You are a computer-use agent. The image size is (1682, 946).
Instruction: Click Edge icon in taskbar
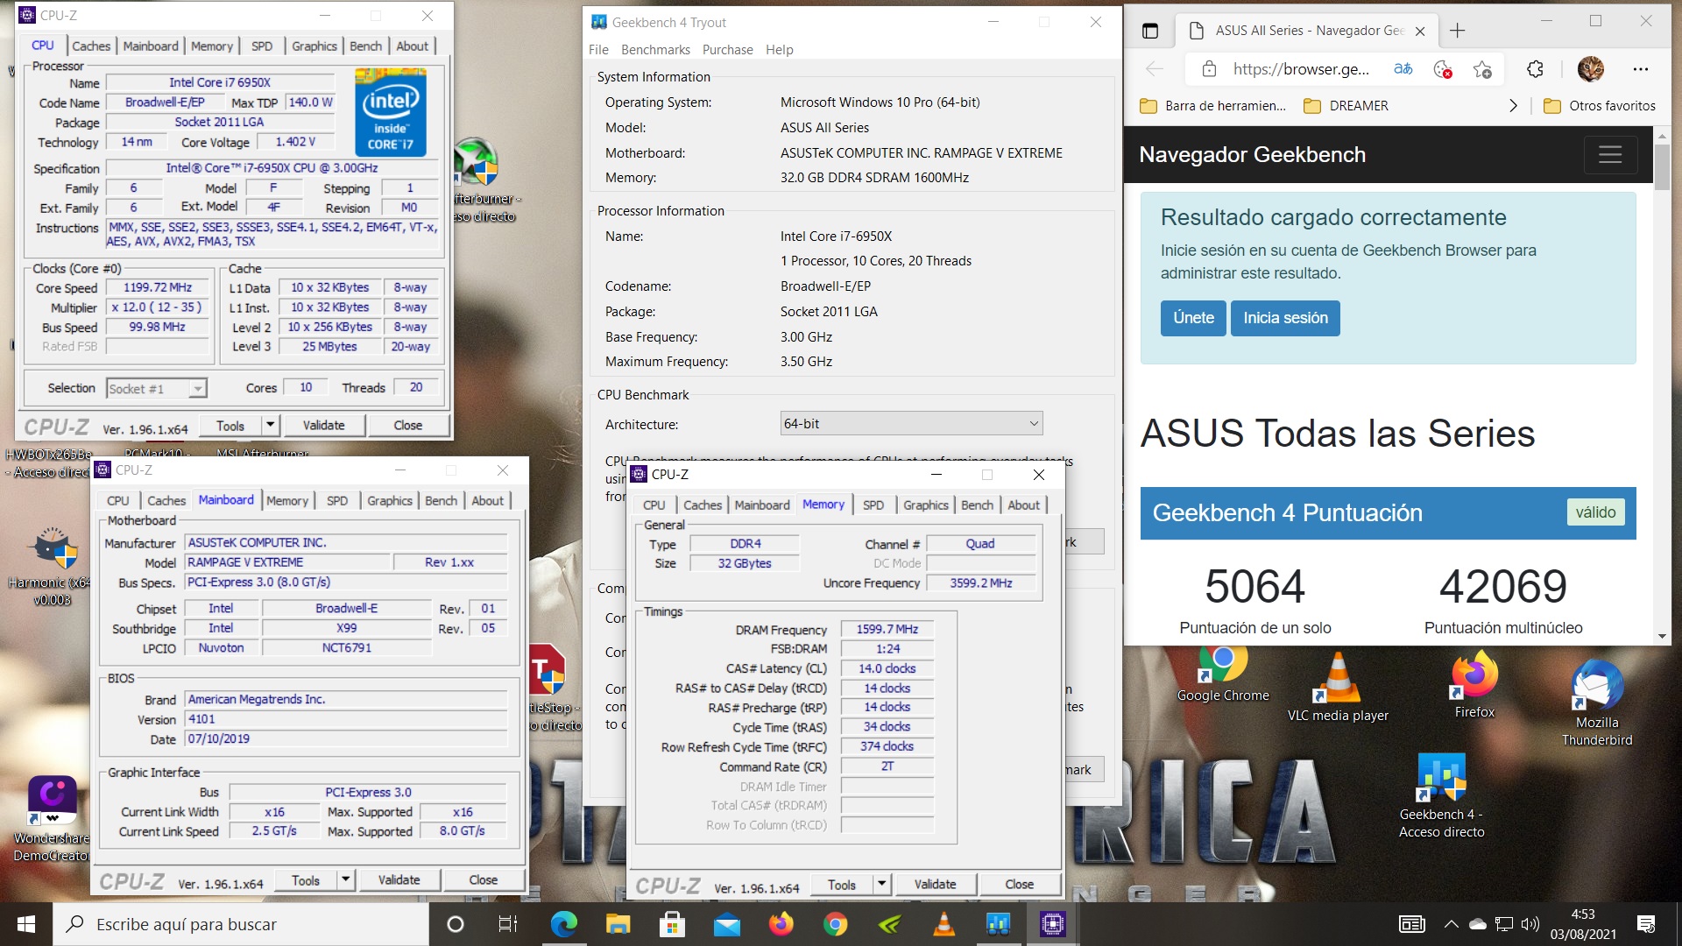coord(563,924)
